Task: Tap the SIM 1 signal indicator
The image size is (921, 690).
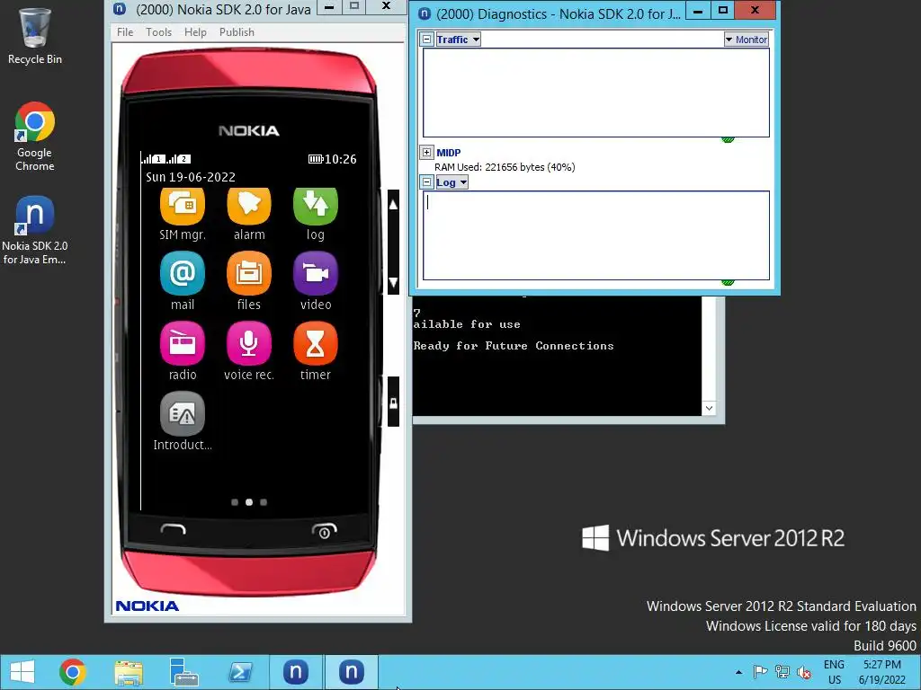Action: click(x=154, y=158)
